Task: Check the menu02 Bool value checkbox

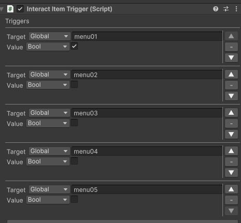Action: [x=74, y=84]
